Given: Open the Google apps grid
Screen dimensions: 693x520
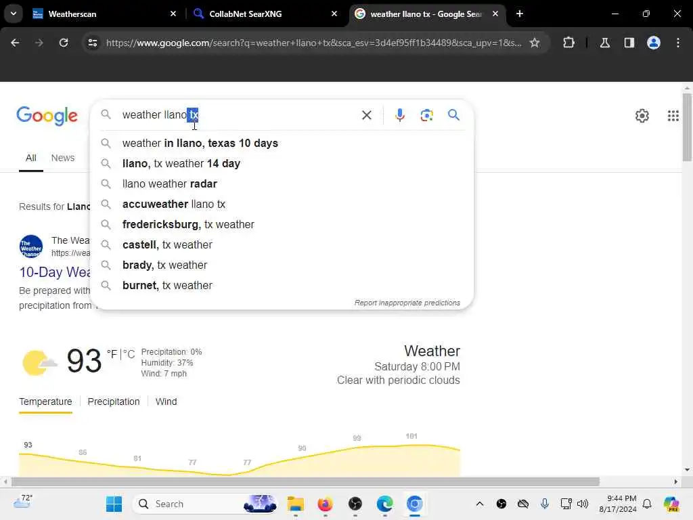Looking at the screenshot, I should [x=673, y=116].
